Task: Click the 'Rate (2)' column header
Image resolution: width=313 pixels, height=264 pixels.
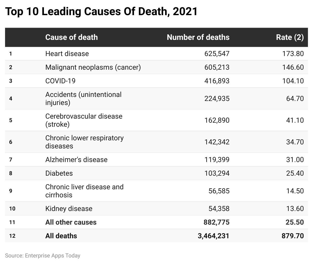Action: coord(290,37)
